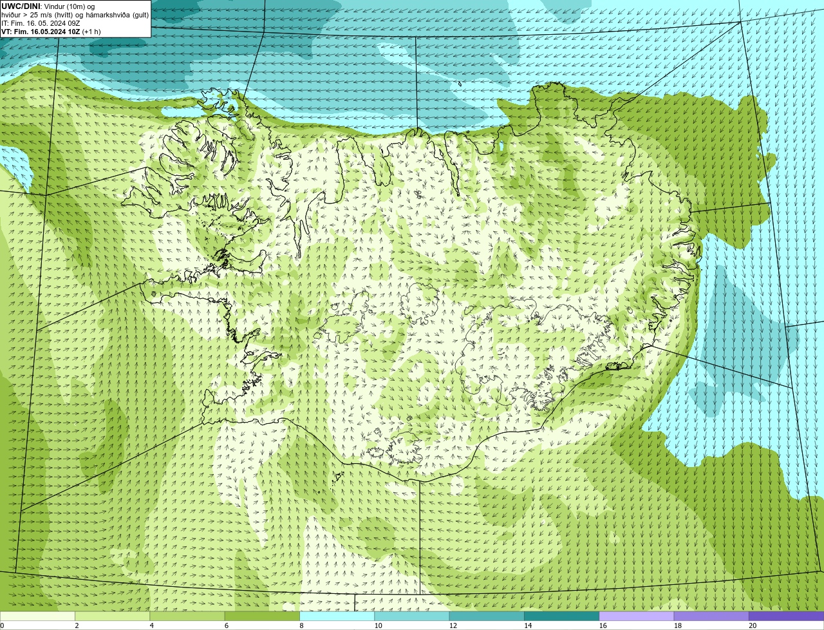824x630 pixels.
Task: Select the 18–20 m/s purple legend segment
Action: pyautogui.click(x=711, y=616)
